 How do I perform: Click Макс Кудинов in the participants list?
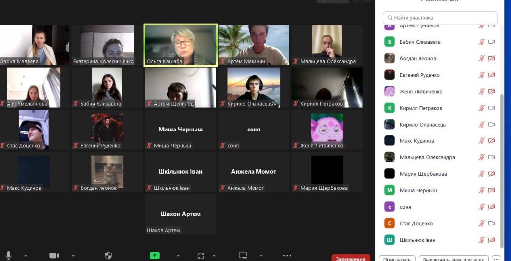(x=416, y=141)
